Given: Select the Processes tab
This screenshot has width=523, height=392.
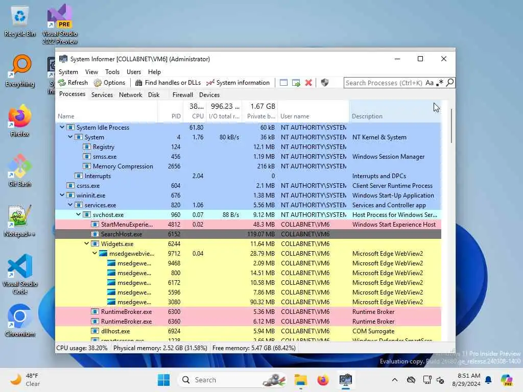Looking at the screenshot, I should point(72,94).
